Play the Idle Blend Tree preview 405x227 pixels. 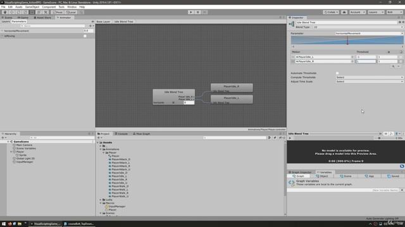[290, 138]
